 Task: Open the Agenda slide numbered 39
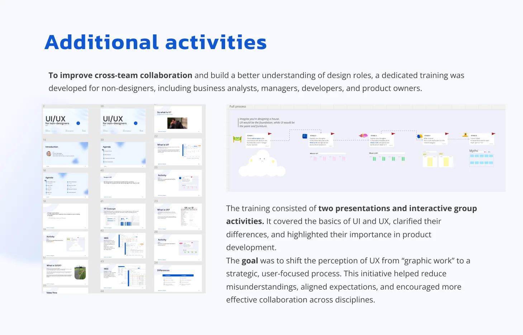click(x=123, y=154)
